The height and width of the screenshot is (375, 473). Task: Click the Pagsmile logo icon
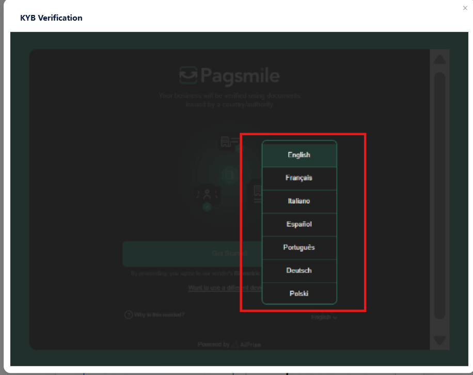[x=188, y=75]
